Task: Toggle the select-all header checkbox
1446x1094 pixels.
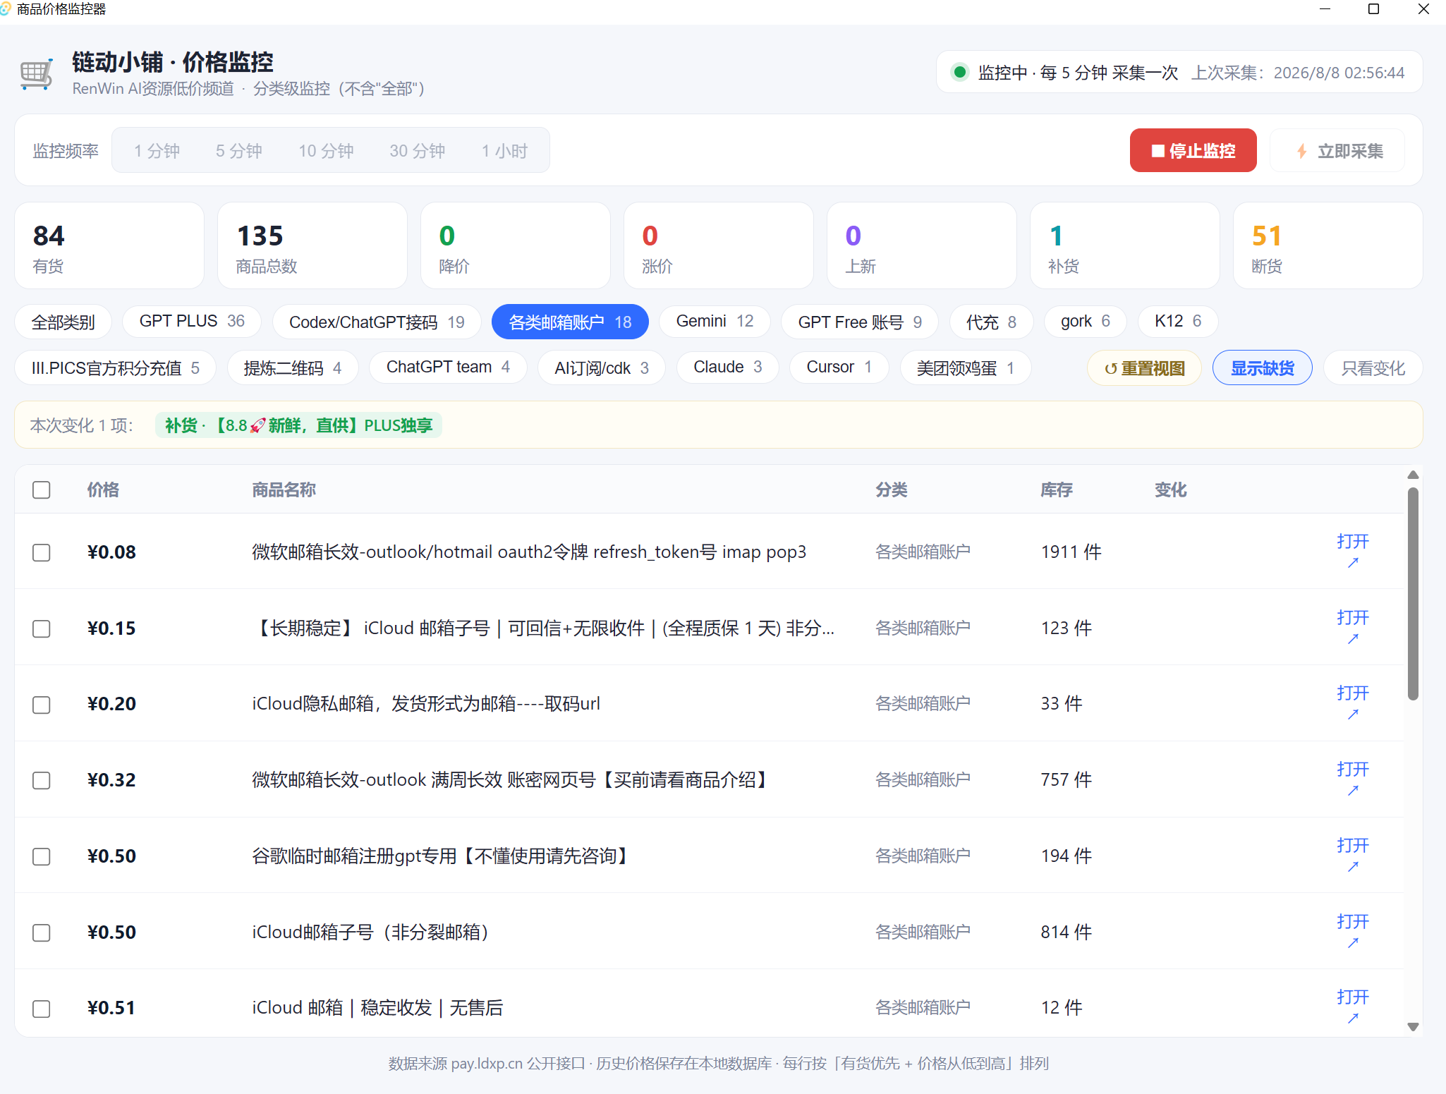Action: point(42,490)
